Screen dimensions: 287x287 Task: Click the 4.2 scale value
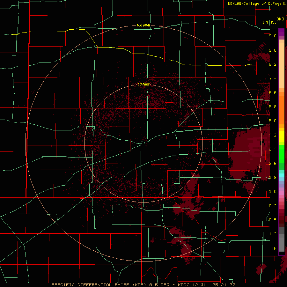(x=273, y=135)
